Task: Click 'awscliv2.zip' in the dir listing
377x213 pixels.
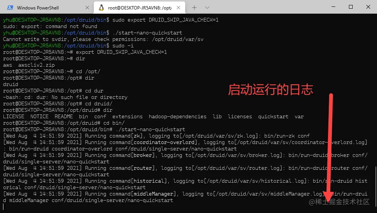Action: tap(36, 65)
